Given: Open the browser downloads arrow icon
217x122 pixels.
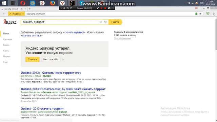Looking at the screenshot, I should click(214, 14).
